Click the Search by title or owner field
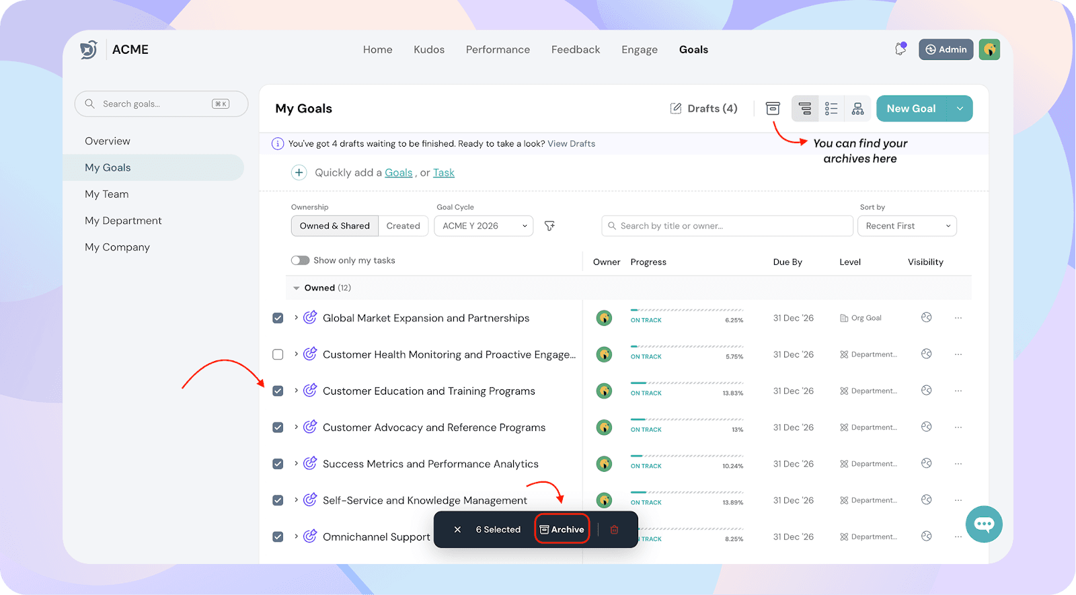Viewport: 1076px width, 595px height. pos(726,226)
